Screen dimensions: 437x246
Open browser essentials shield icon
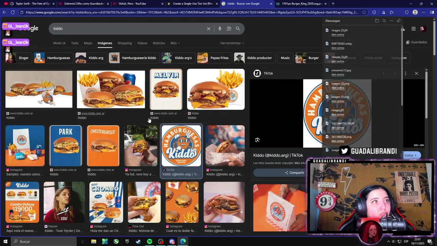click(407, 12)
